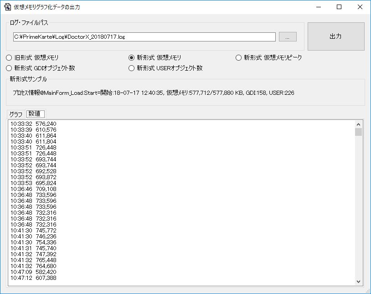
Task: Switch to the グラフ tab
Action: click(16, 114)
